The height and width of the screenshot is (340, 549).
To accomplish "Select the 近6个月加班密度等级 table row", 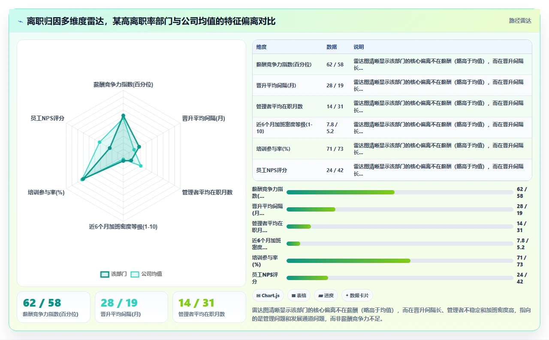I will coord(392,128).
